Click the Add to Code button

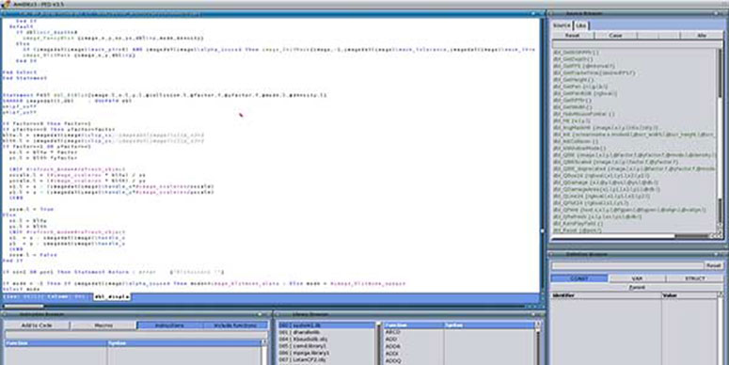coord(38,325)
